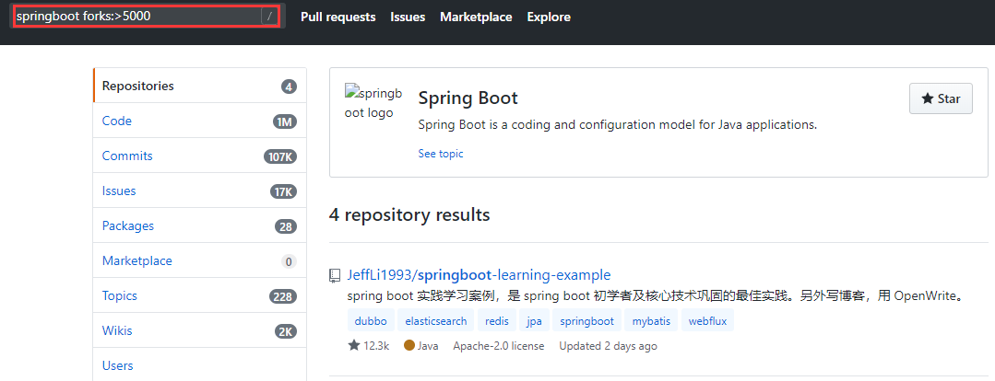Click the springboot logo image
The width and height of the screenshot is (995, 381).
[374, 102]
